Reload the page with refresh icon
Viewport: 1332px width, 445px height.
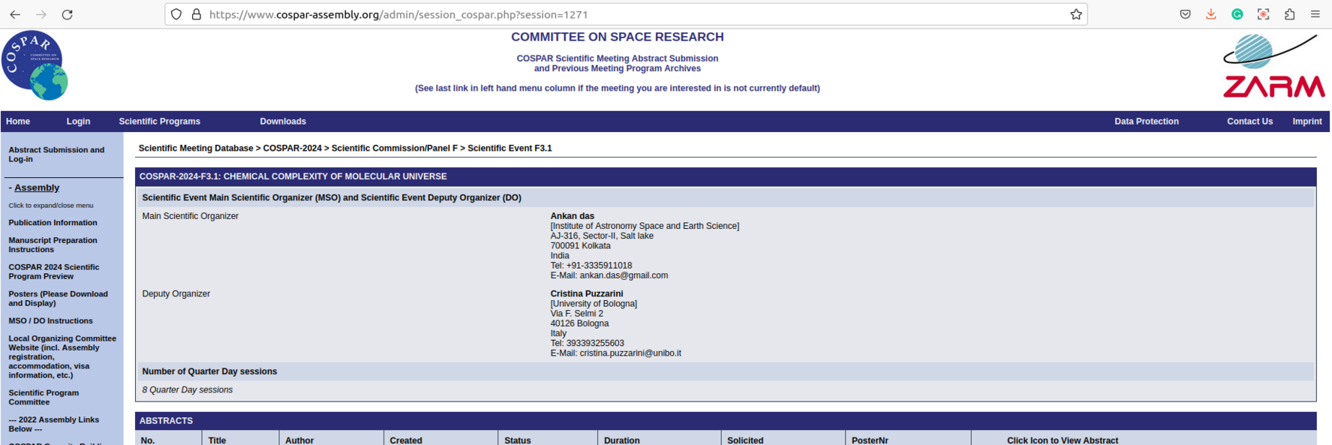coord(67,14)
